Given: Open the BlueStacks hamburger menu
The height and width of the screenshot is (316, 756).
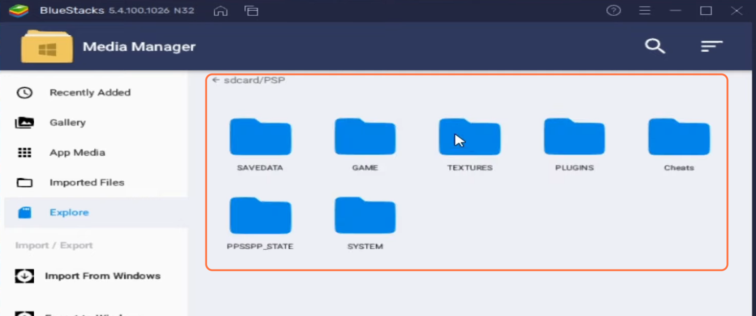Looking at the screenshot, I should 645,11.
